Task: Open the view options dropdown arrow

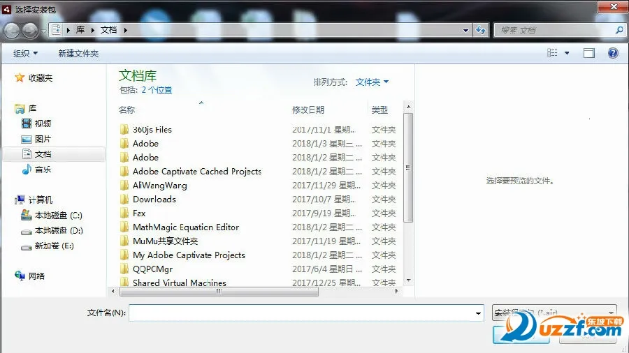Action: click(x=567, y=53)
